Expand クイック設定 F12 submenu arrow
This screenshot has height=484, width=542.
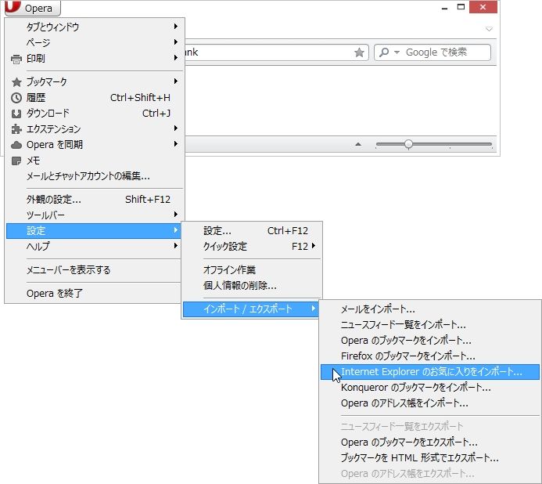pyautogui.click(x=313, y=245)
